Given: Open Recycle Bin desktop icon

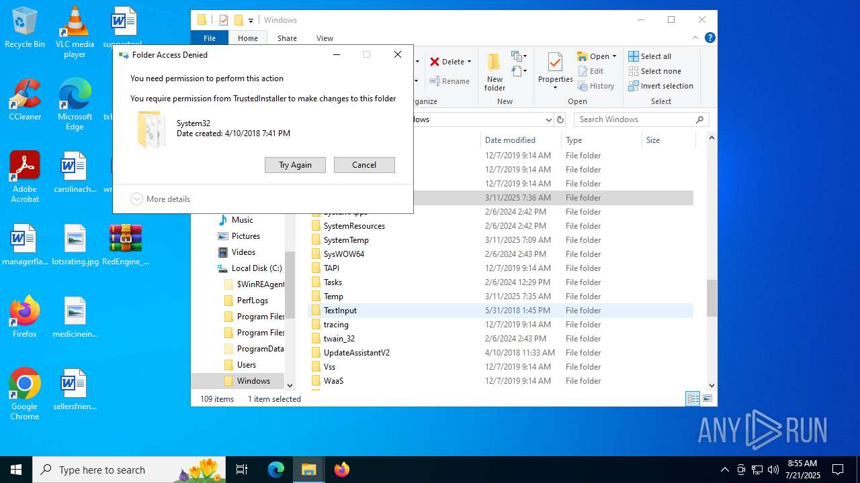Looking at the screenshot, I should [25, 28].
